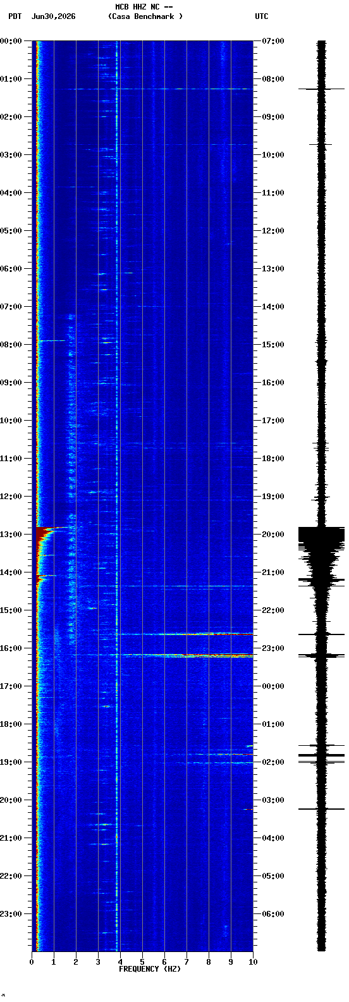349x1002 pixels.
Task: Click the '(Casa Benchmark )' station name
Action: point(145,16)
